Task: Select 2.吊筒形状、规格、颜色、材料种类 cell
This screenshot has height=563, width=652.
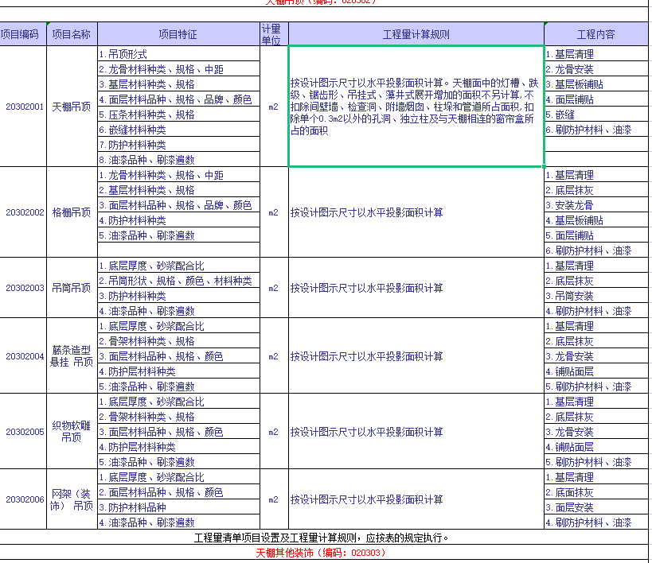Action: point(178,281)
